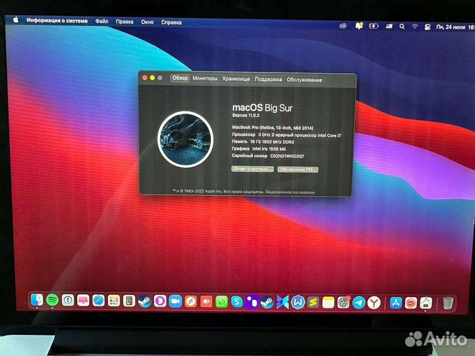Click the Обновление ПО button
The width and height of the screenshot is (475, 356).
click(x=298, y=169)
